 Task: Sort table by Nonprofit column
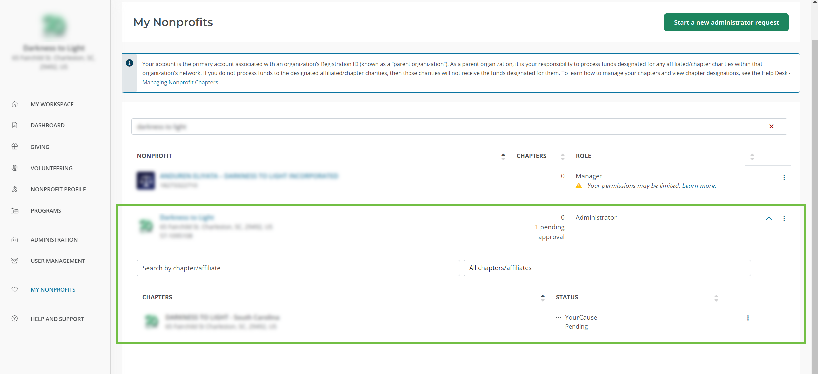pos(503,156)
